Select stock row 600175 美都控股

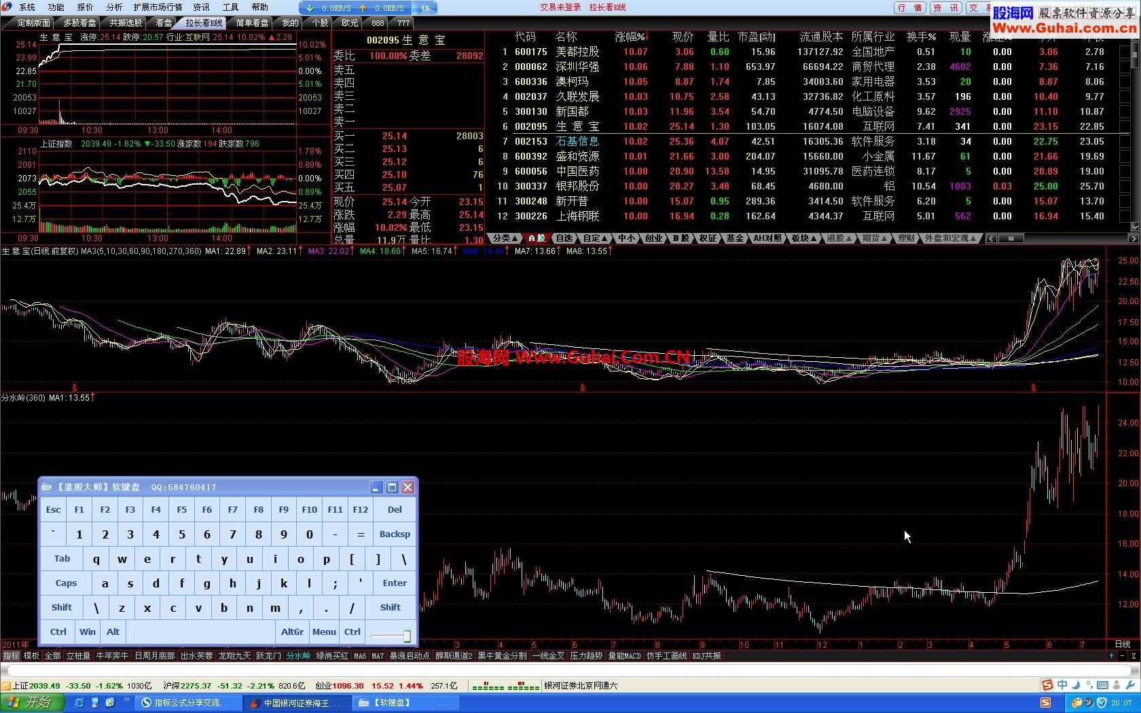click(808, 52)
